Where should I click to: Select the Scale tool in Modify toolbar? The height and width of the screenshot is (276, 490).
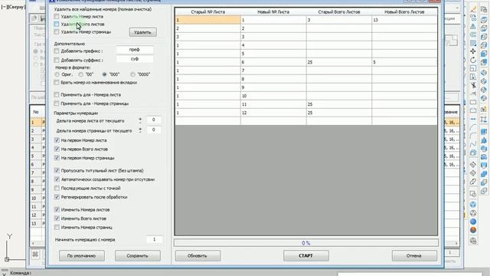(473, 68)
